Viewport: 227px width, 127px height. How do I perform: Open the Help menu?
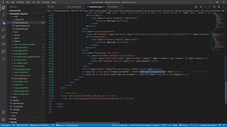coord(54,2)
